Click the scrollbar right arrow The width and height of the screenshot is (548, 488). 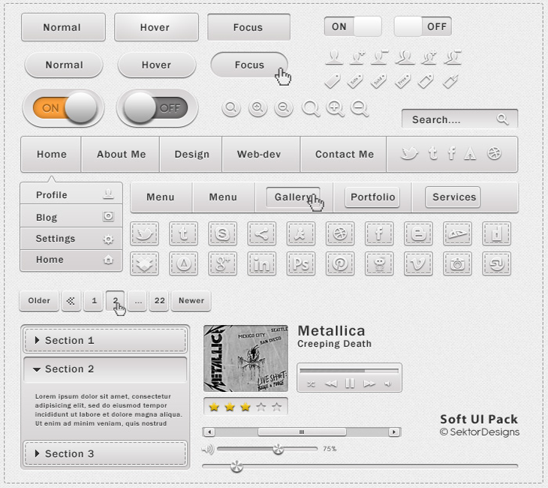click(394, 432)
